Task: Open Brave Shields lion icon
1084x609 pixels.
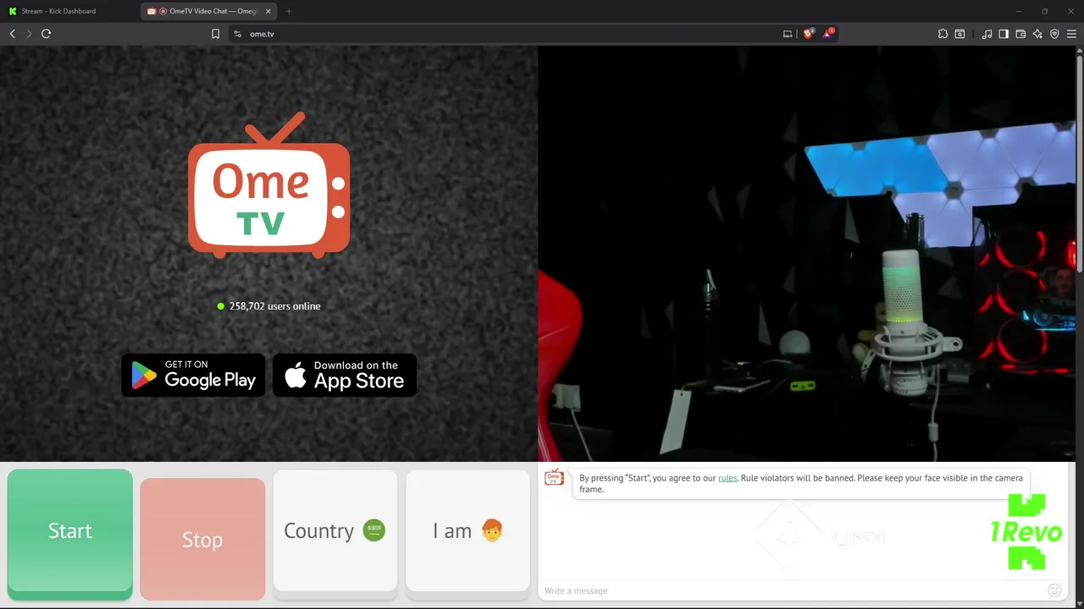Action: pos(808,33)
